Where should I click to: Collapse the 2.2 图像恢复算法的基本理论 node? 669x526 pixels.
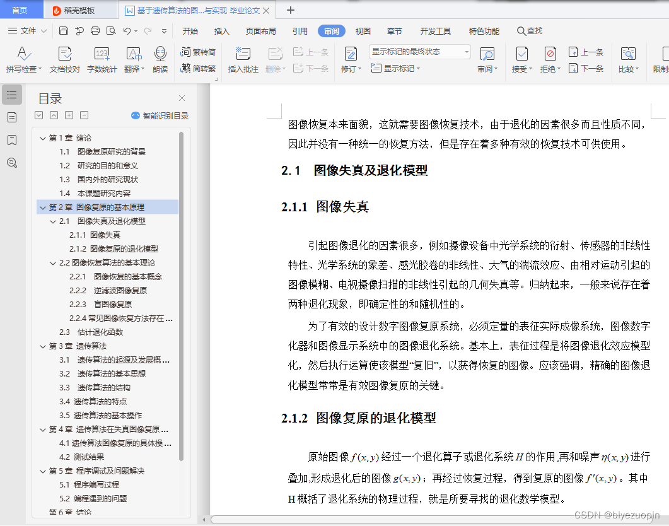point(53,263)
